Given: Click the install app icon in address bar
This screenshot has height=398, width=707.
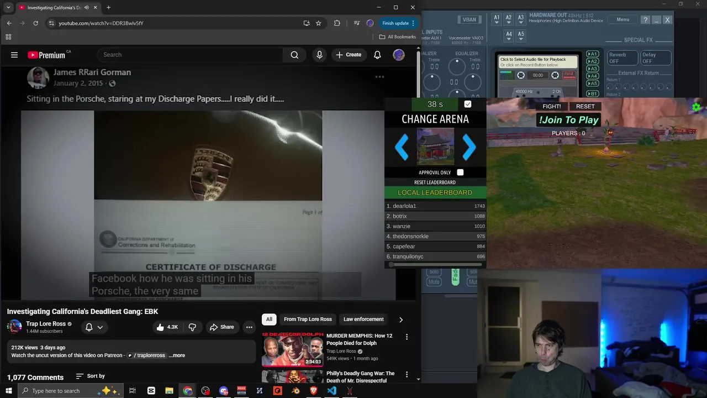Looking at the screenshot, I should [307, 23].
